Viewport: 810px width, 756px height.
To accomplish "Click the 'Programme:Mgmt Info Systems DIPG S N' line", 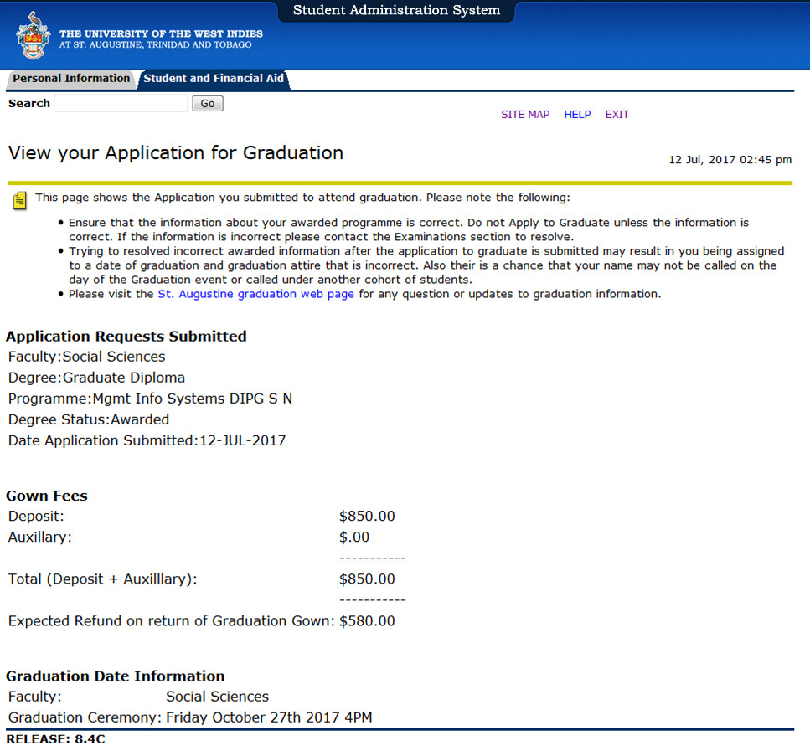I will click(150, 399).
